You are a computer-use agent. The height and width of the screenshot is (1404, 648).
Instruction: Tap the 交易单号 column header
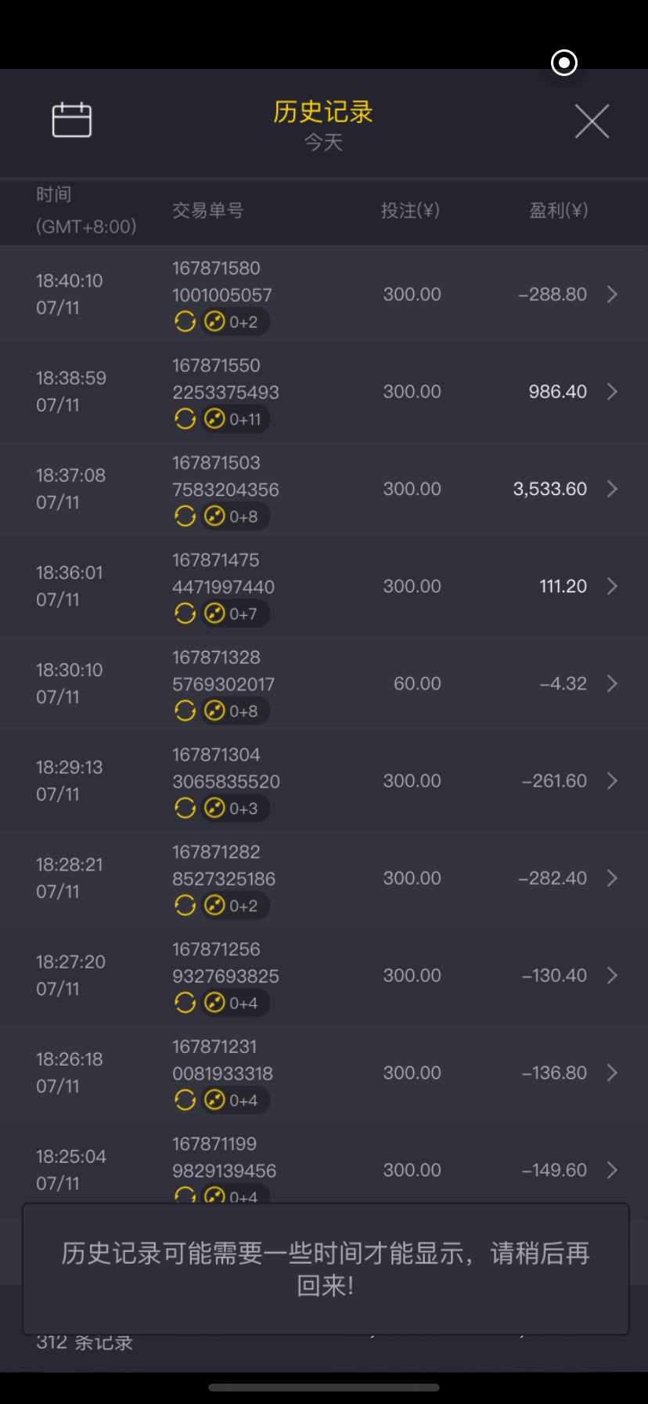208,211
